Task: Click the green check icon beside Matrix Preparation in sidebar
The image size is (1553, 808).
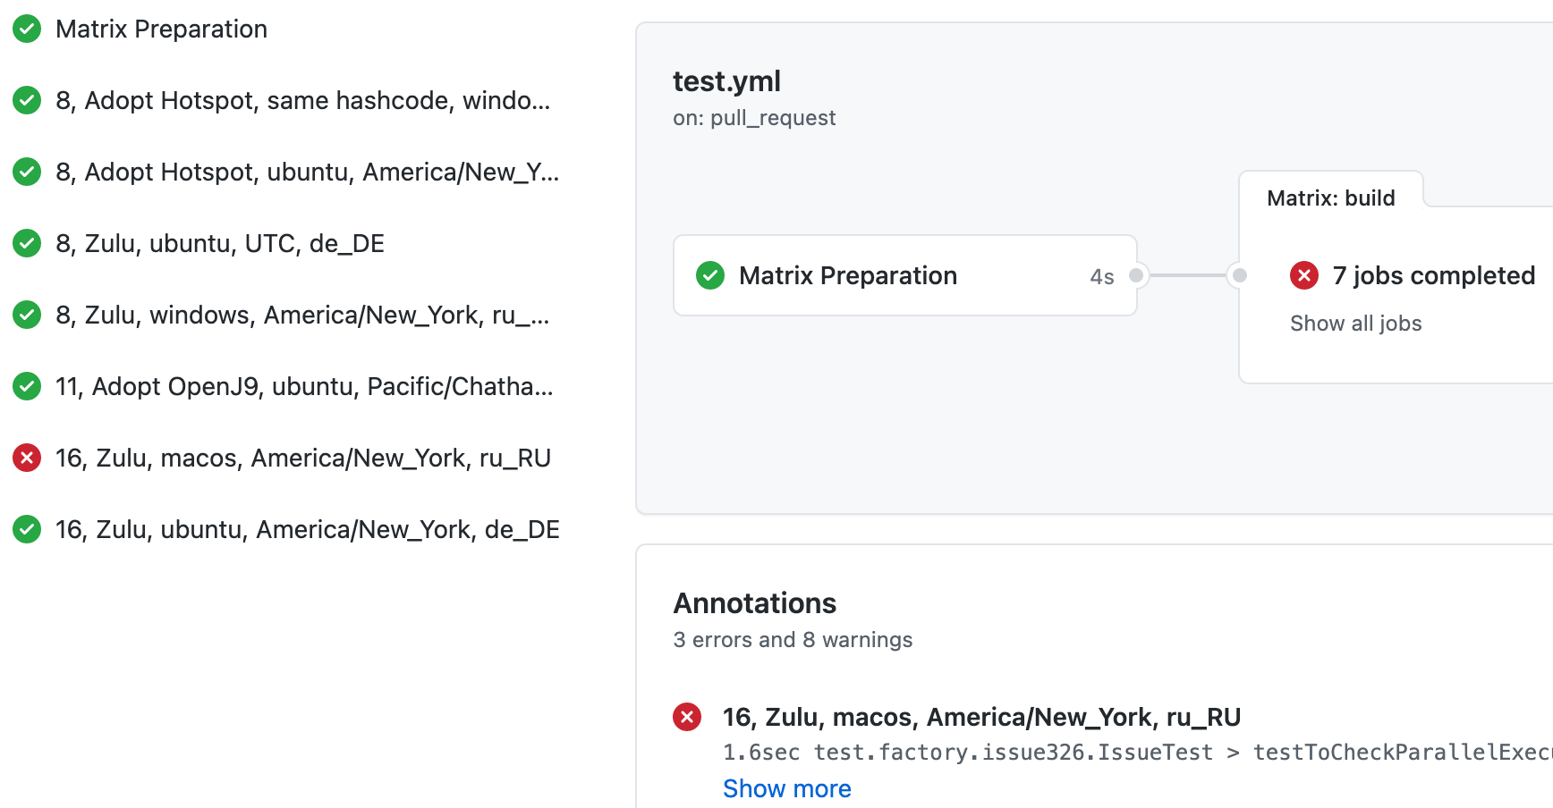Action: 27,29
